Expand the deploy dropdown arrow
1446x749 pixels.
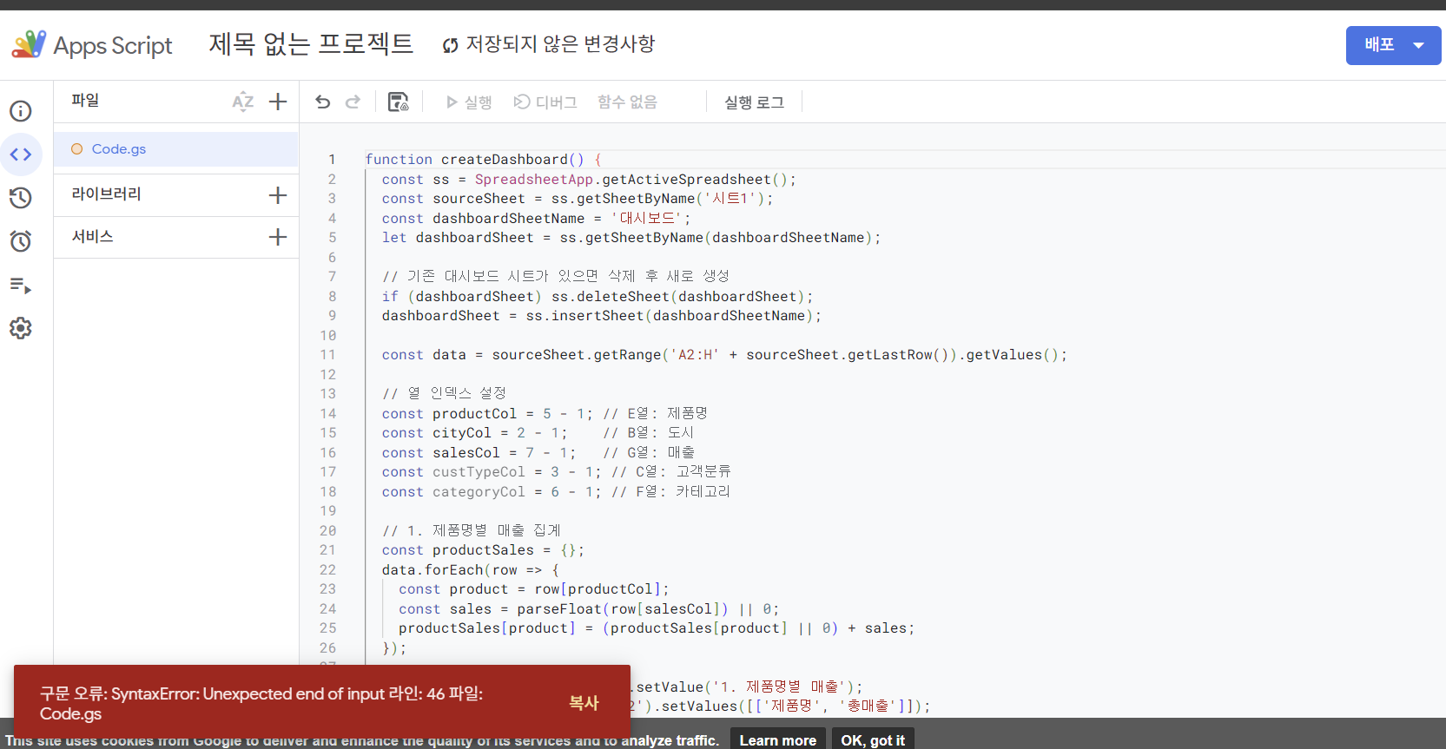click(x=1419, y=45)
